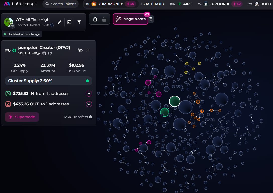Click the bubblemaps logo link
This screenshot has height=193, width=273.
(x=20, y=4)
